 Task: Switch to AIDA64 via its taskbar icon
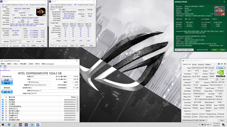[x=20, y=125]
